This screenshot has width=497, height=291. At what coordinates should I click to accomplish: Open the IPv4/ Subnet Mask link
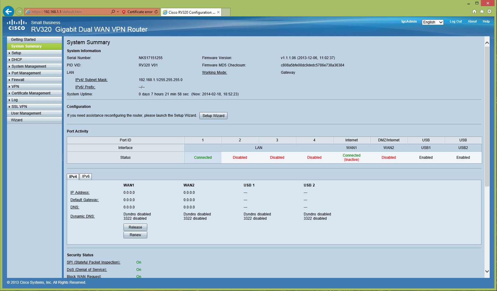pos(91,80)
